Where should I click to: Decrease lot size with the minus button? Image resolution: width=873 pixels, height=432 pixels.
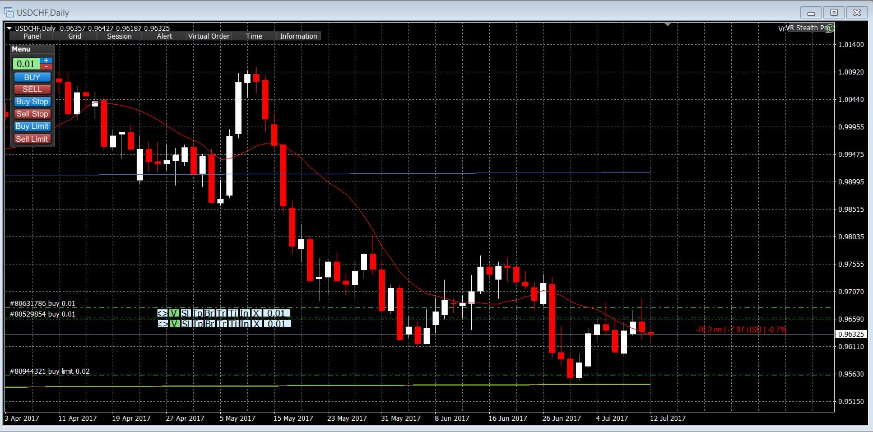pos(46,67)
